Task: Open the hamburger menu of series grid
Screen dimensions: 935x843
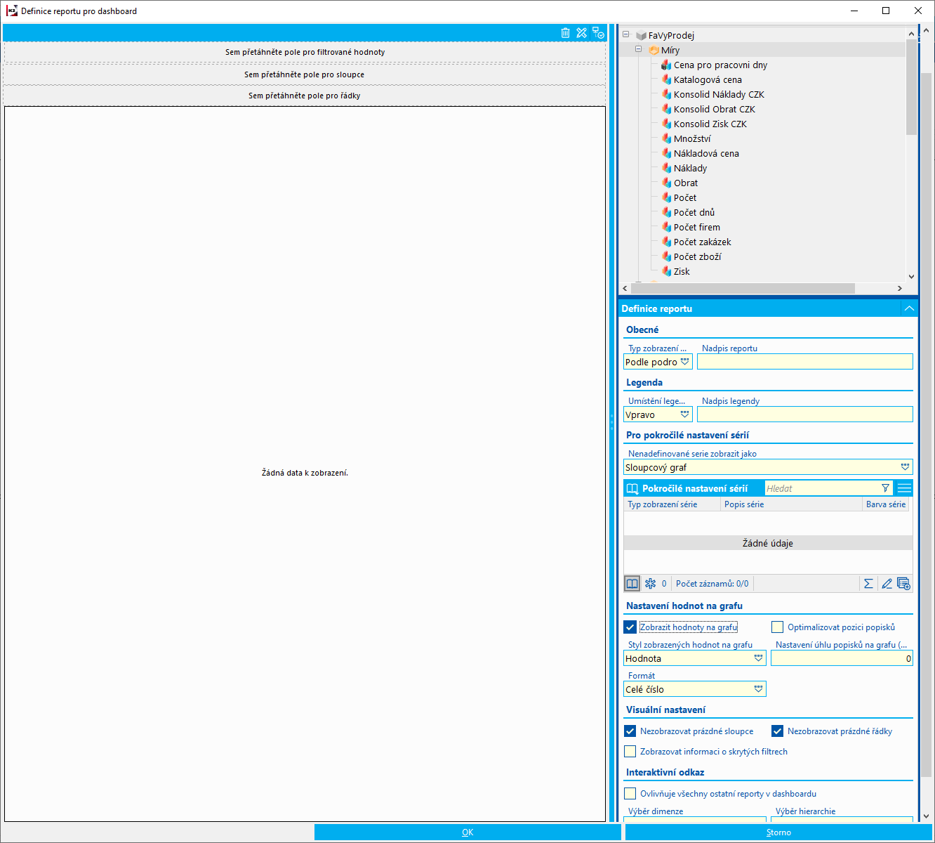Action: click(x=905, y=488)
